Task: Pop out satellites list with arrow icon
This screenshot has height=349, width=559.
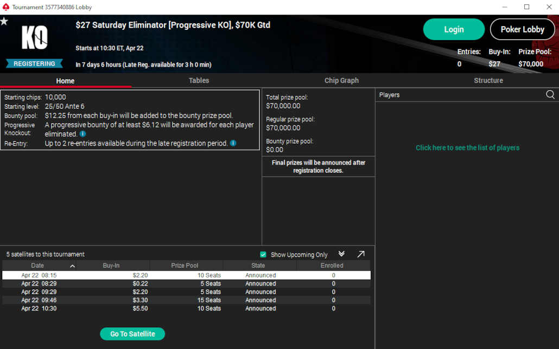Action: (x=361, y=254)
